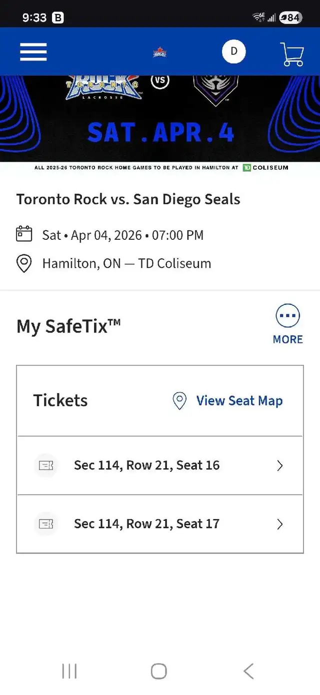Tap the home button in navigation bar
320x695 pixels.
click(159, 670)
